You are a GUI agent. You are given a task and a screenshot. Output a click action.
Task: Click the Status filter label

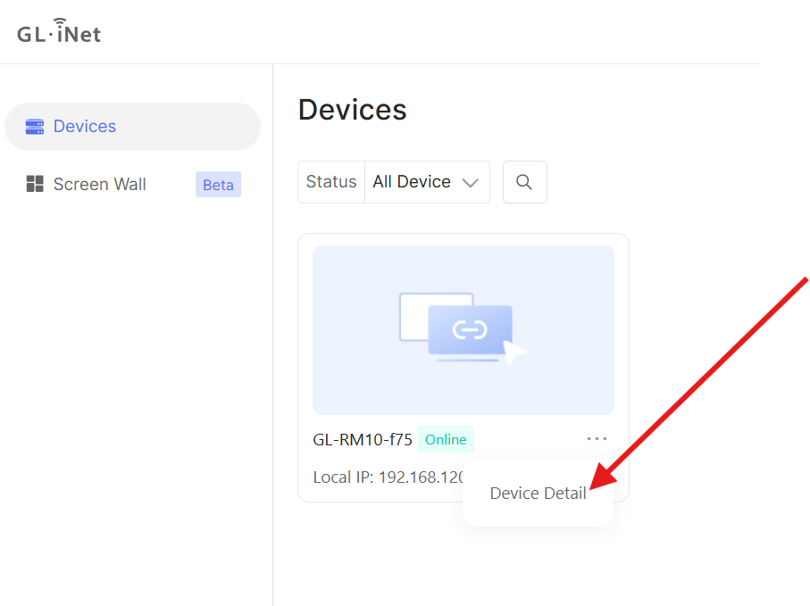coord(331,182)
